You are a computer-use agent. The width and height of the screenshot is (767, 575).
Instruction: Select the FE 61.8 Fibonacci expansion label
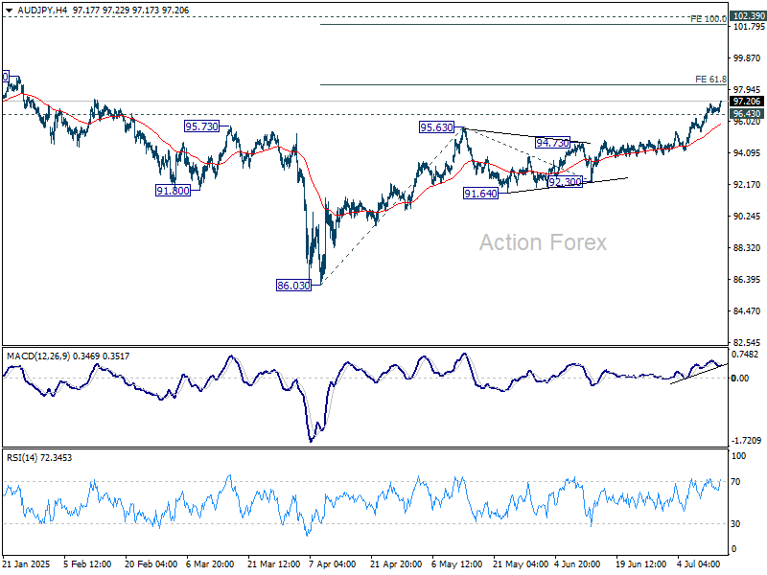tap(710, 80)
